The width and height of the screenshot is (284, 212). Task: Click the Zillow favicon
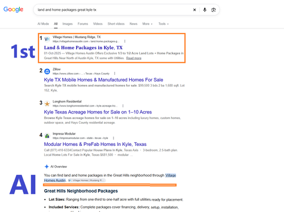(47, 71)
